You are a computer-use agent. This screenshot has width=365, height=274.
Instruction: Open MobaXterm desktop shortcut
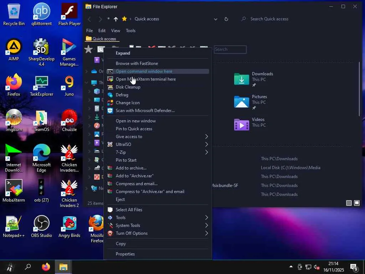(14, 191)
